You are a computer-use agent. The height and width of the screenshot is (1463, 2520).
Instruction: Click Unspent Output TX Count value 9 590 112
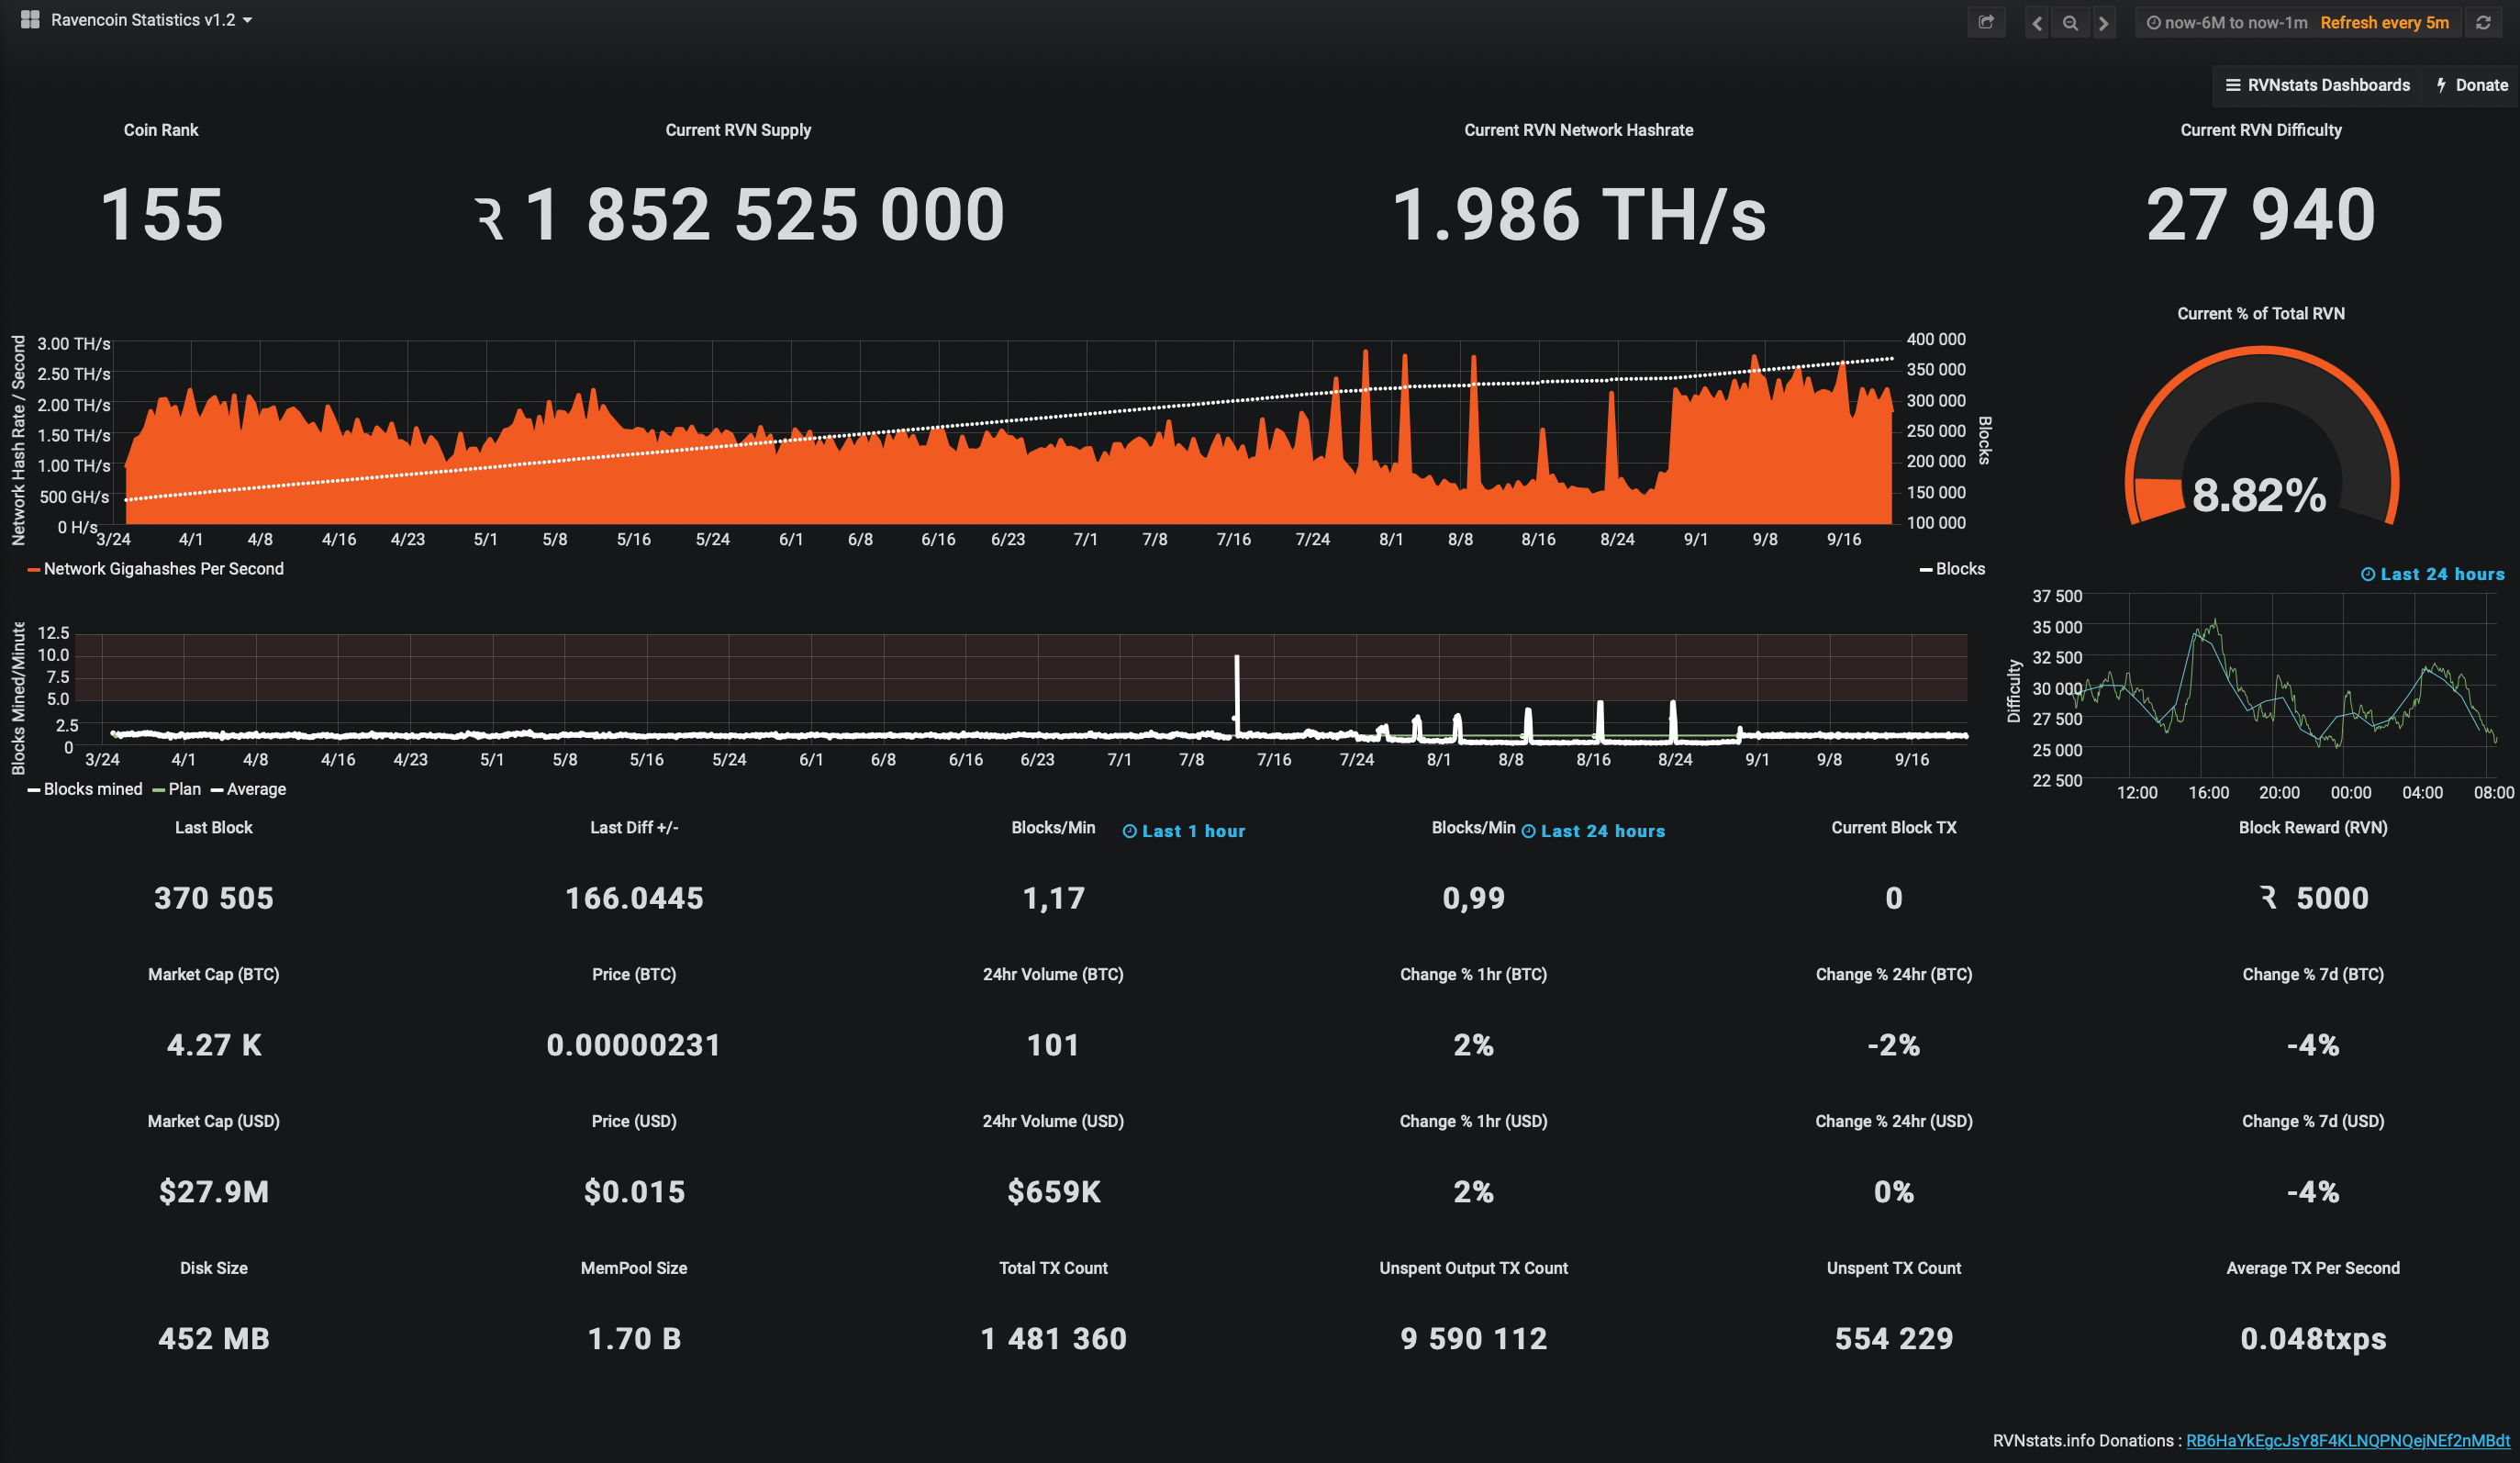tap(1473, 1338)
